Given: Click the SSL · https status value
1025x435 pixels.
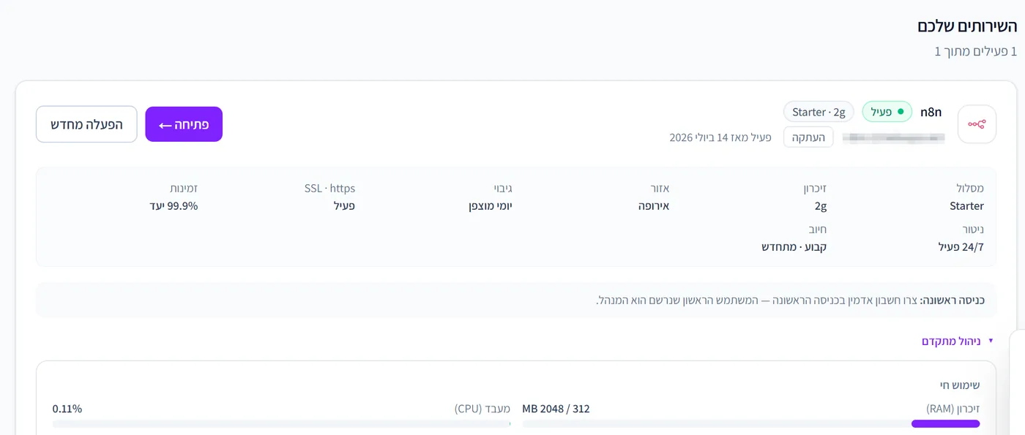Looking at the screenshot, I should tap(344, 206).
